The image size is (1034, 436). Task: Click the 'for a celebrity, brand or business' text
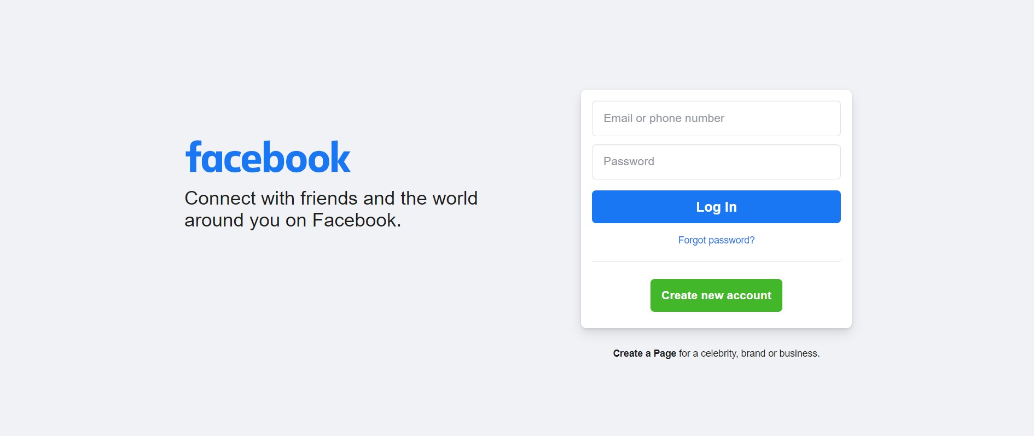pos(749,353)
